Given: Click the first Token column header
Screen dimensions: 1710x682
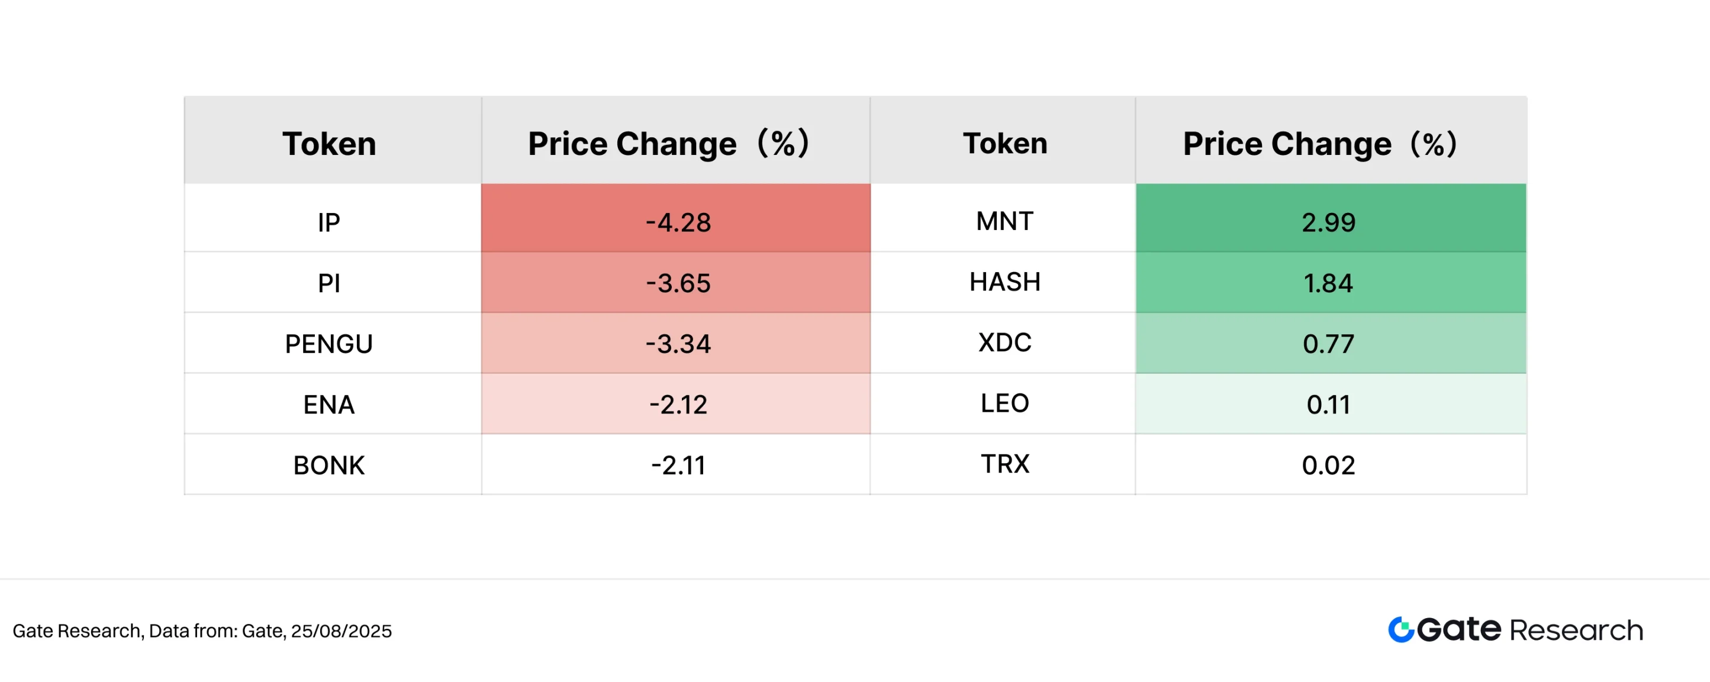Looking at the screenshot, I should pos(329,143).
